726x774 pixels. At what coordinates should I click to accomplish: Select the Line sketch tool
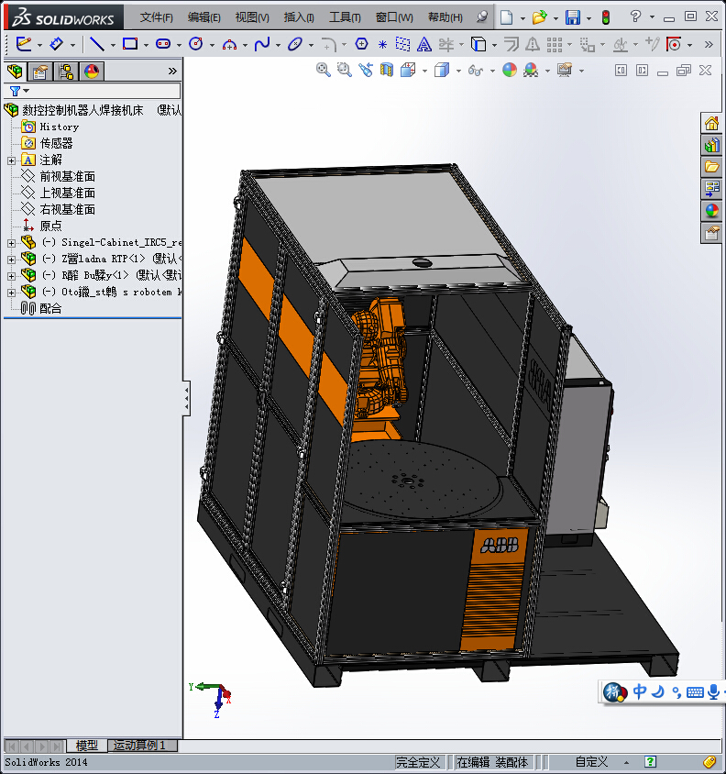tap(95, 44)
